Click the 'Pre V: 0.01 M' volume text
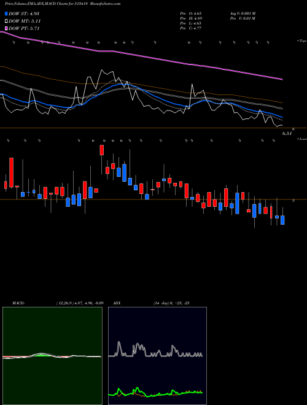Image resolution: width=307 pixels, height=405 pixels. (243, 18)
